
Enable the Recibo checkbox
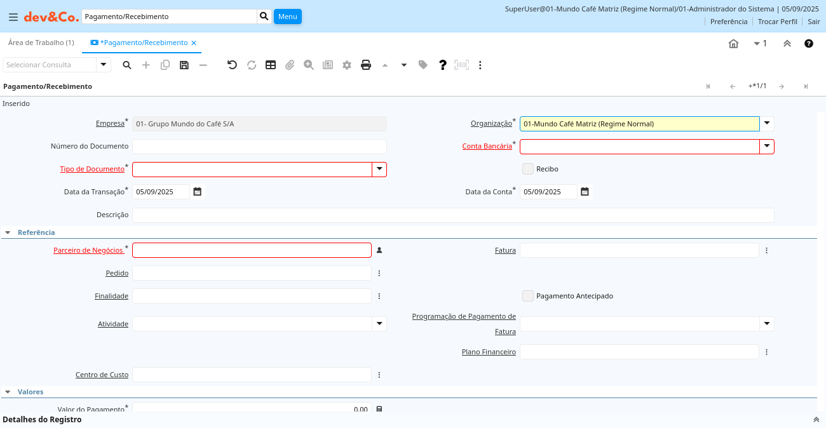pos(527,169)
